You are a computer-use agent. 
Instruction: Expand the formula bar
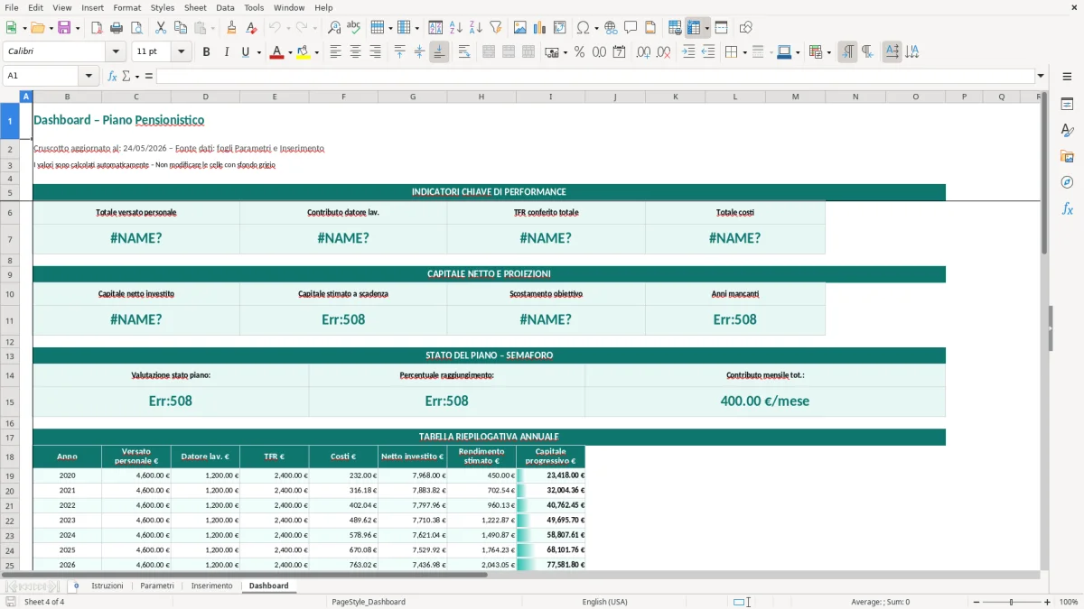tap(1042, 76)
